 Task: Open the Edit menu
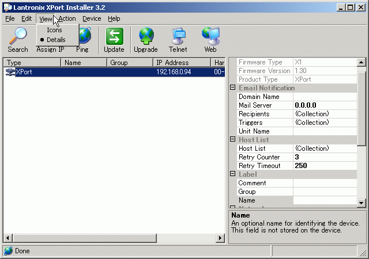(x=27, y=18)
